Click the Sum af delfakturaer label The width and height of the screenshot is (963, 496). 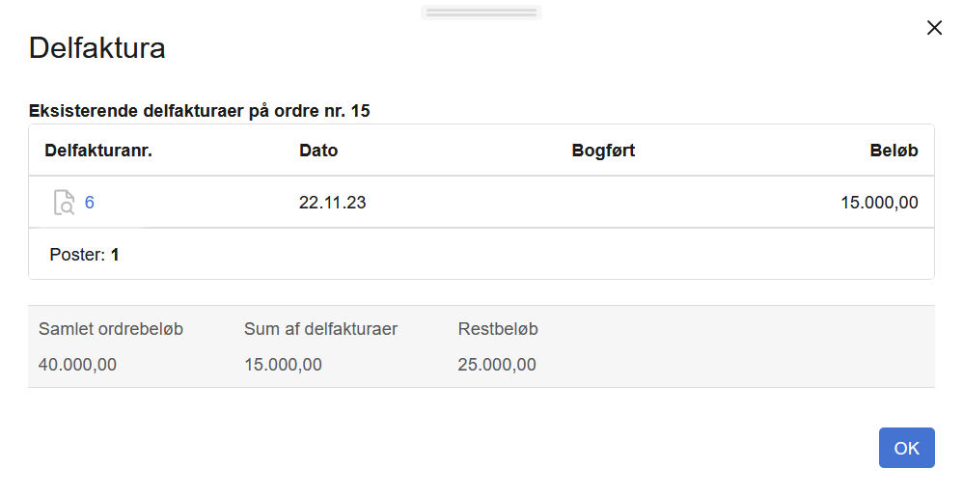320,329
